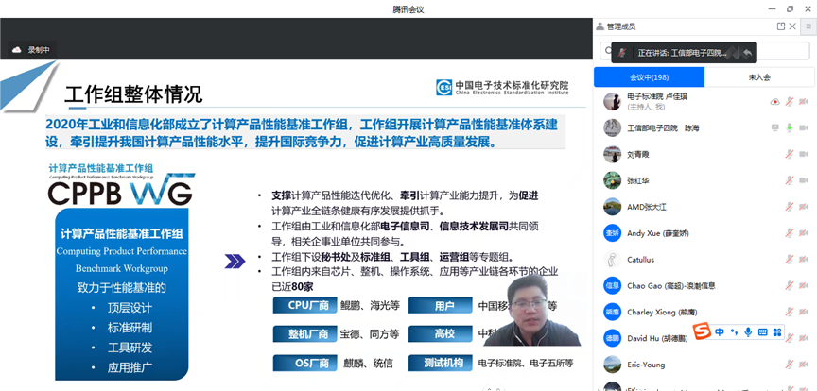Close the 管理成员 member panel

[x=792, y=26]
